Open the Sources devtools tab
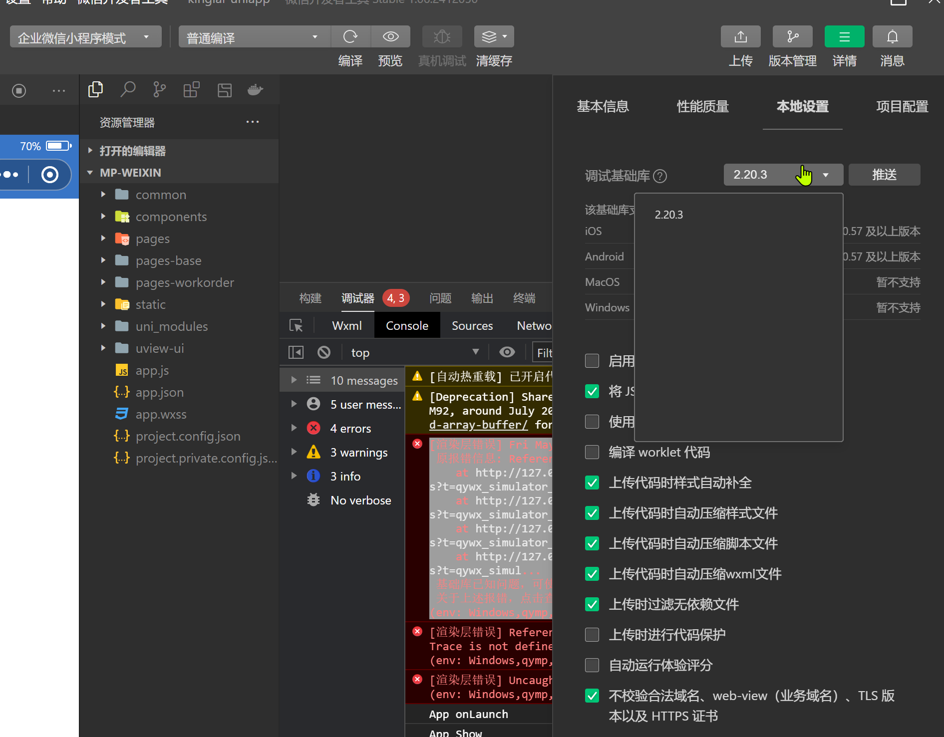Viewport: 944px width, 737px height. (x=472, y=326)
